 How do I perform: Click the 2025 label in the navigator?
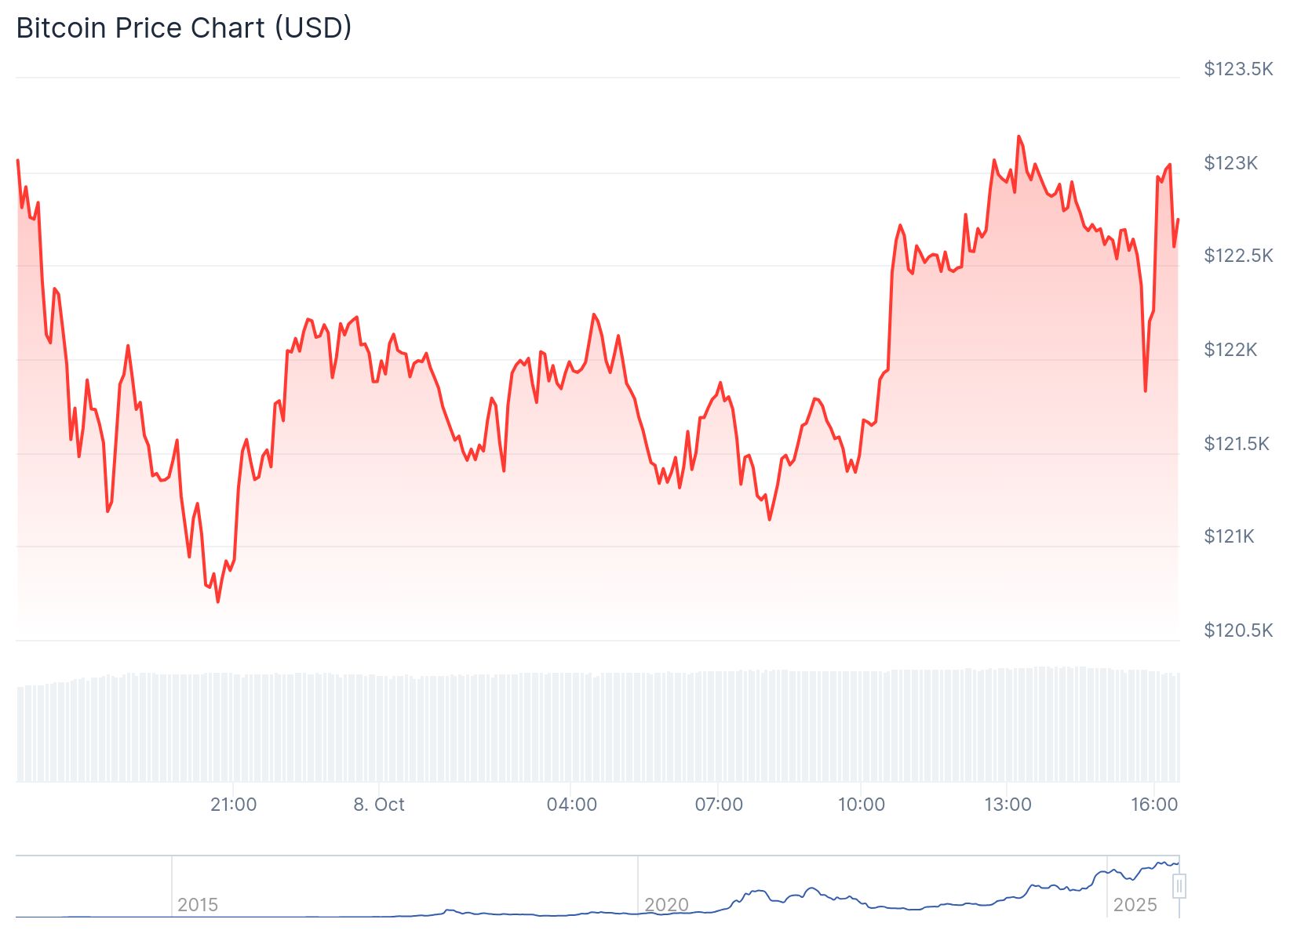[x=1135, y=905]
